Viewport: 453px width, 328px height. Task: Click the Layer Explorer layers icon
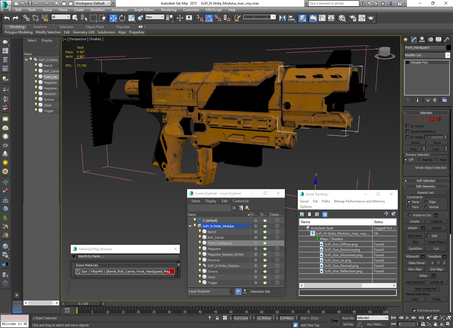238,292
